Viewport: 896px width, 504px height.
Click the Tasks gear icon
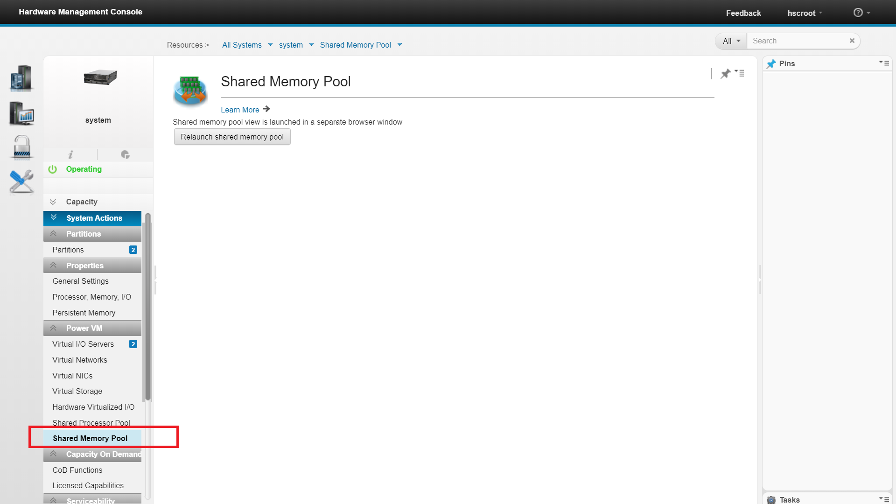[x=771, y=500]
